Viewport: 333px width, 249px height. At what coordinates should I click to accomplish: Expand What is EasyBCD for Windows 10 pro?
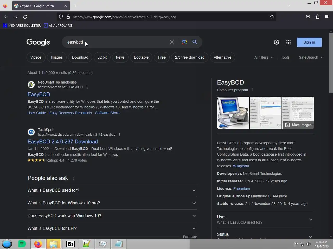[x=112, y=203]
